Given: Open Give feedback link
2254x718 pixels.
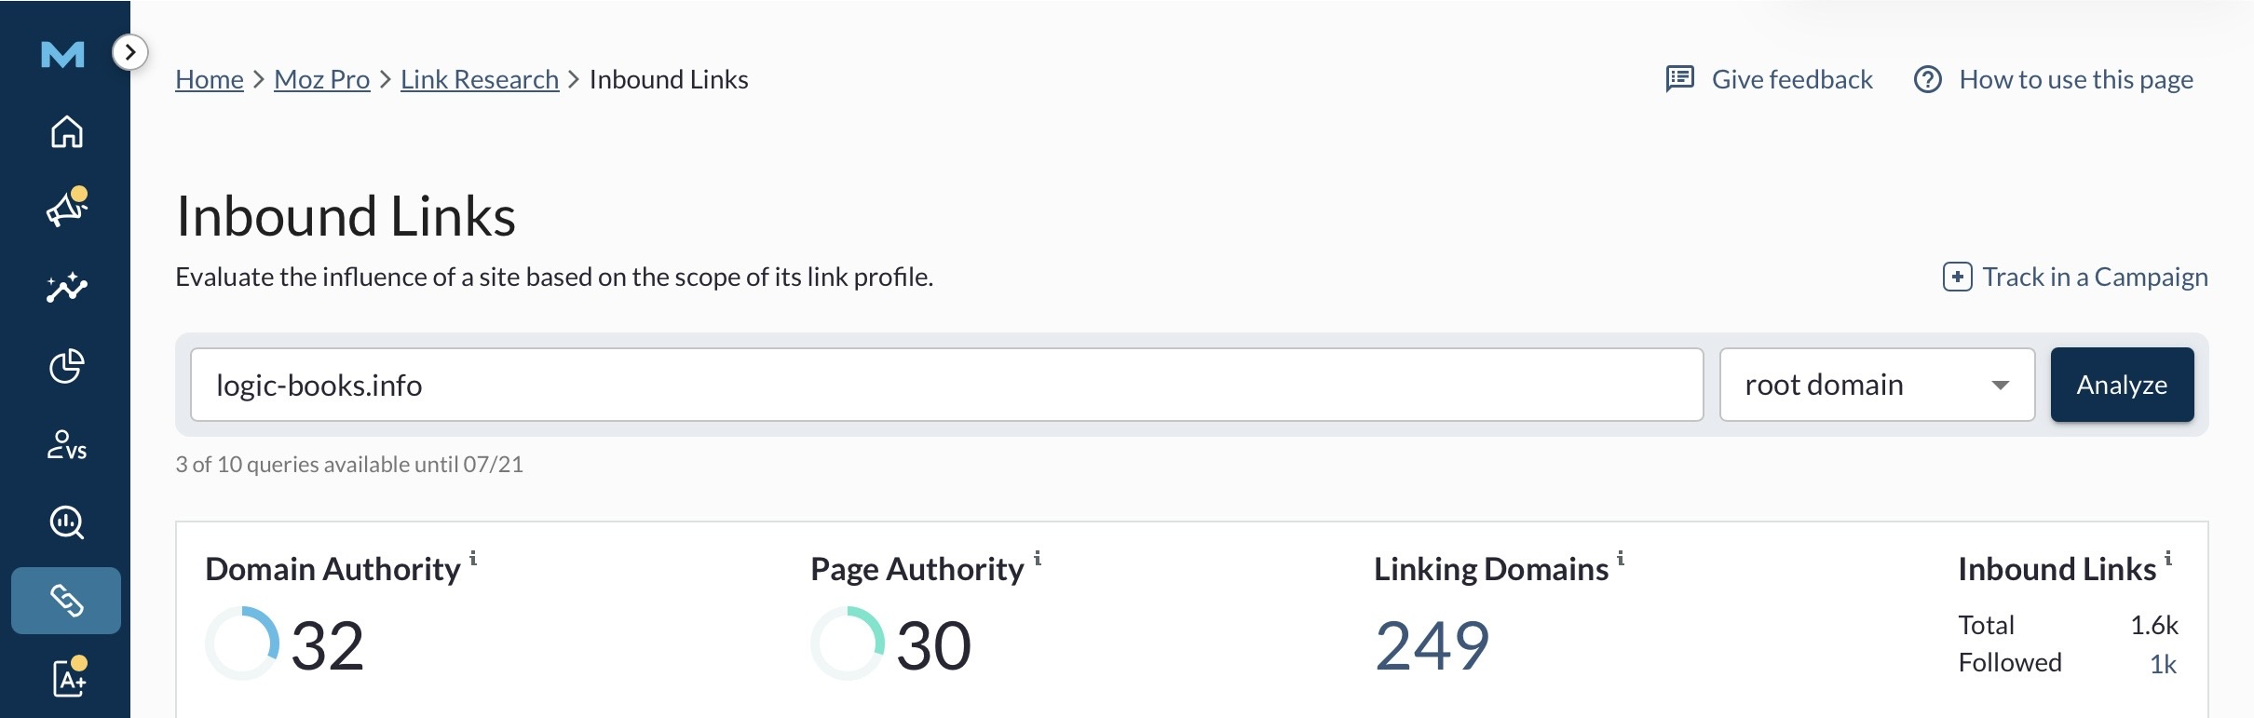Looking at the screenshot, I should (x=1769, y=79).
